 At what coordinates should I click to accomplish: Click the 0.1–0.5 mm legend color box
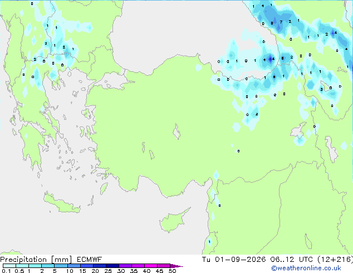9,266
